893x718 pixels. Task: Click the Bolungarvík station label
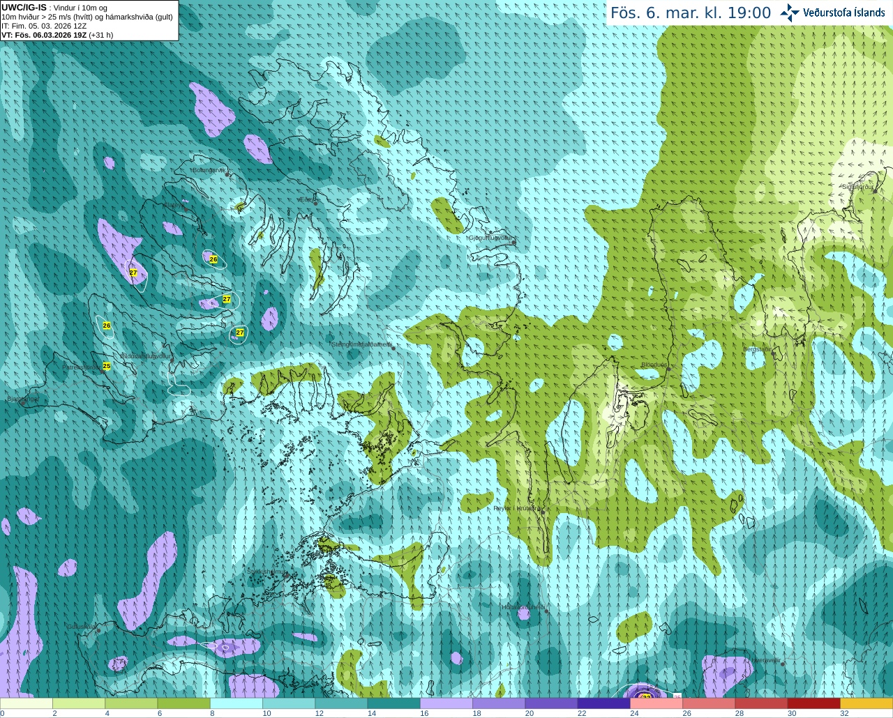(x=209, y=170)
